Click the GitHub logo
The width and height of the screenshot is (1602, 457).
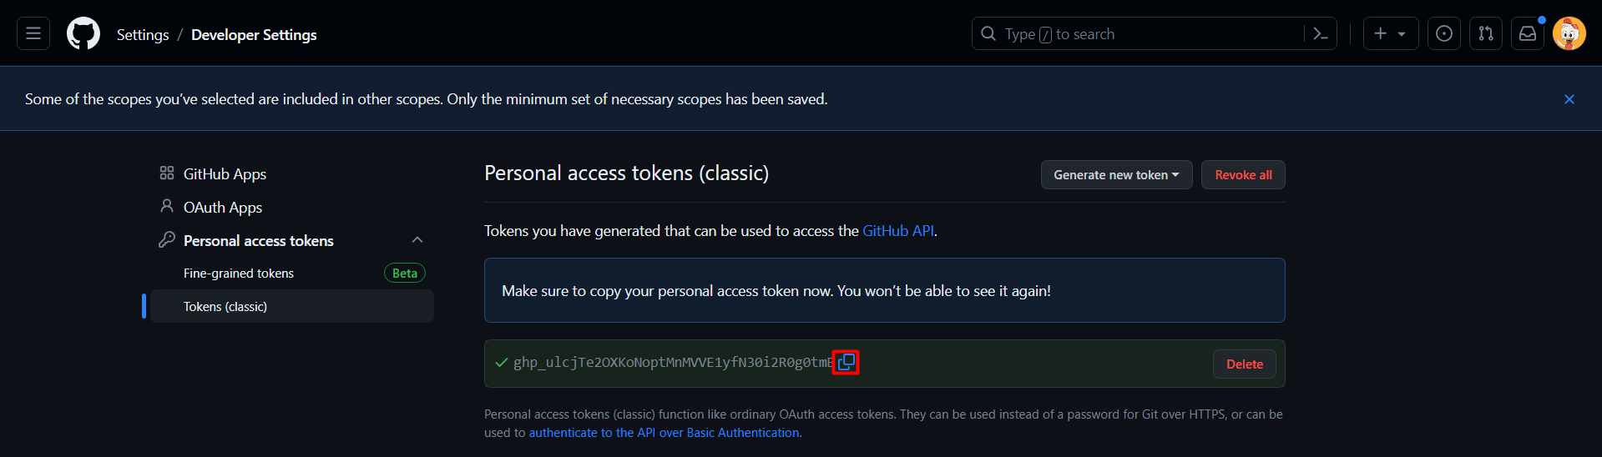(83, 34)
